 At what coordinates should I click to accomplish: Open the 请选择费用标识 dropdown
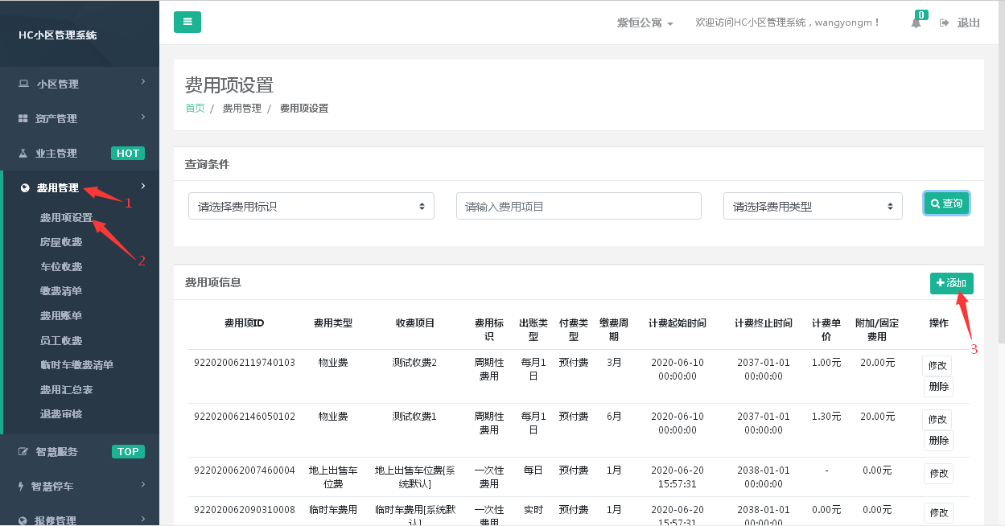[x=311, y=206]
